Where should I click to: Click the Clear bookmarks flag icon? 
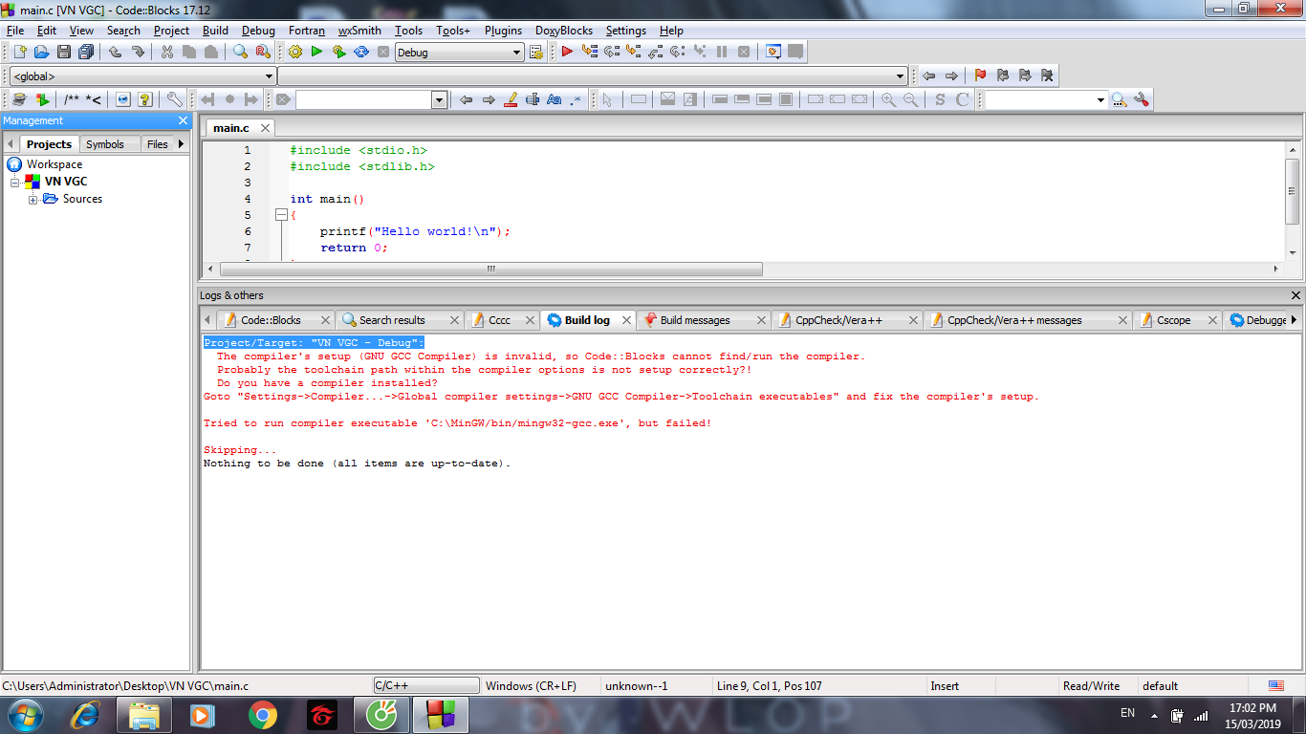coord(1047,76)
